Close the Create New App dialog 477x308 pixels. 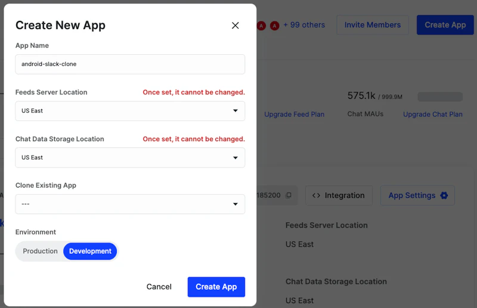[x=235, y=25]
